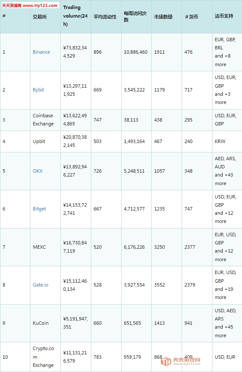The width and height of the screenshot is (242, 372).
Task: Click the 每周访问次数 column header
Action: point(135,17)
